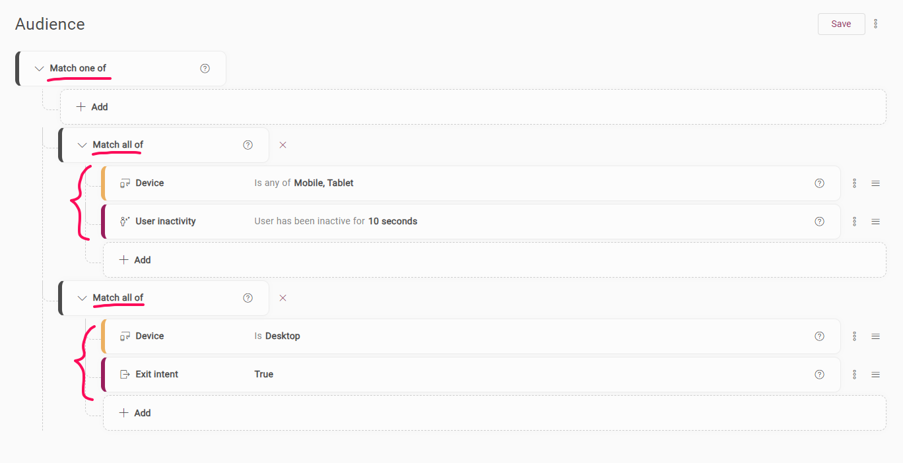Click the 'Is Desktop' condition value

[x=277, y=336]
